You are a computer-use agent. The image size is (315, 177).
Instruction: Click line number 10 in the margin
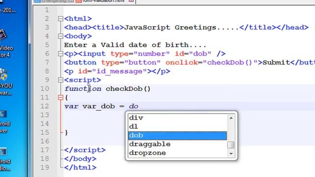coord(45,88)
